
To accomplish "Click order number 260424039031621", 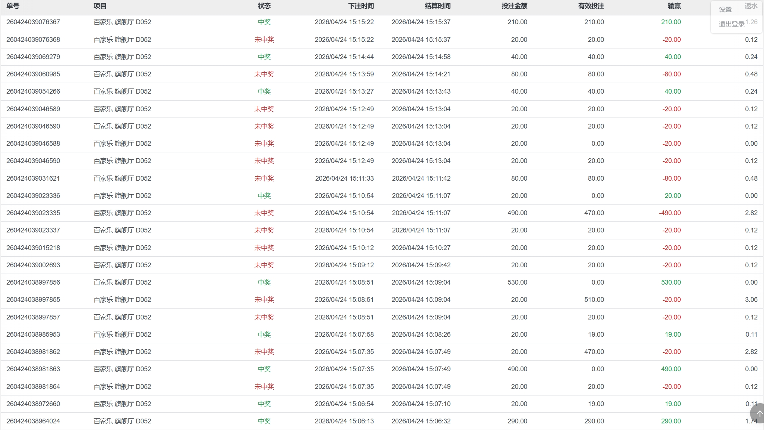I will click(33, 178).
